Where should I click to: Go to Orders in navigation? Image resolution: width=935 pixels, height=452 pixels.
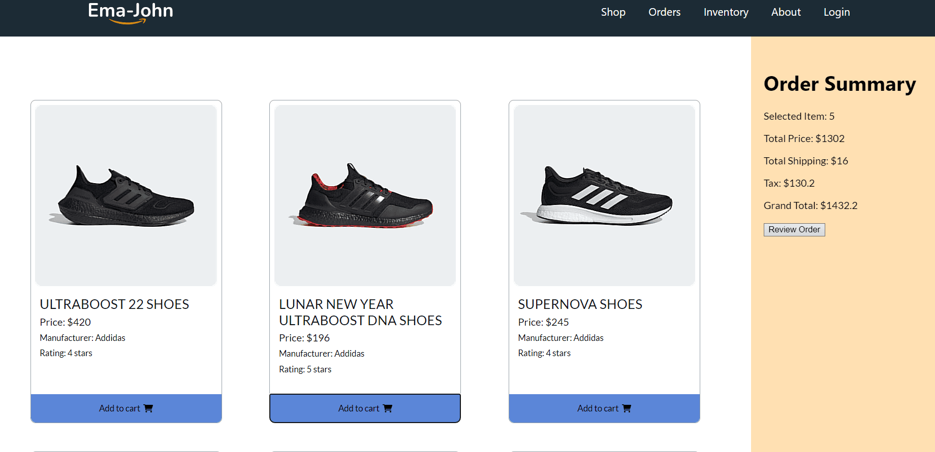click(664, 12)
